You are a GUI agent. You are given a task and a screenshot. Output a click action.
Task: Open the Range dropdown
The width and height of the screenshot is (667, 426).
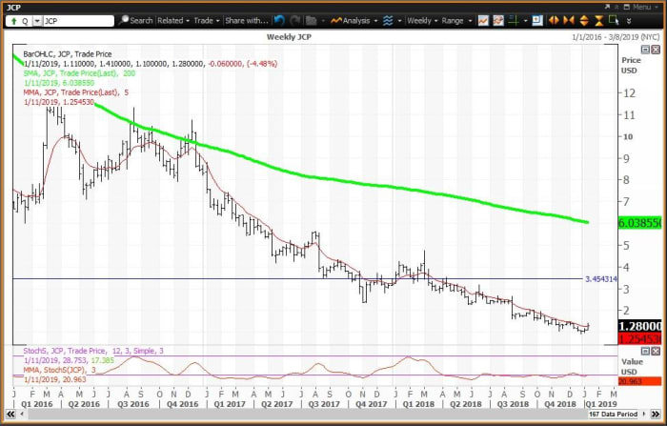pos(455,19)
